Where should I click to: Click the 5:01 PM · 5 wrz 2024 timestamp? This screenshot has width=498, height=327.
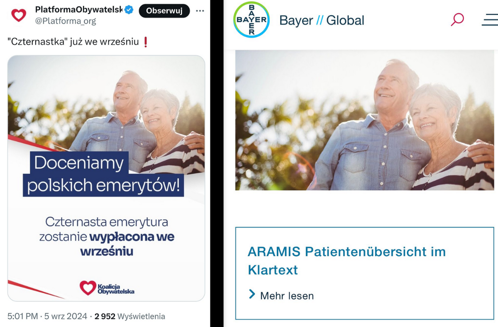(47, 316)
